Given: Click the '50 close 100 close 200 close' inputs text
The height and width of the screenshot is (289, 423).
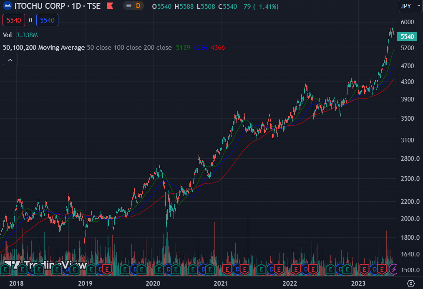Looking at the screenshot, I should point(129,48).
